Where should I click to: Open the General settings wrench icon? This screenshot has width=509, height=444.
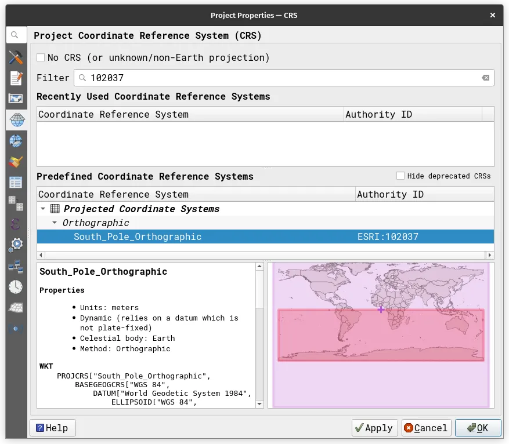click(16, 57)
